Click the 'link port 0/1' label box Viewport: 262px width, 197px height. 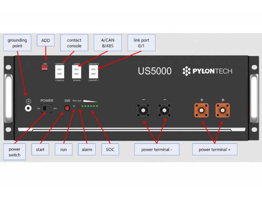coord(141,43)
